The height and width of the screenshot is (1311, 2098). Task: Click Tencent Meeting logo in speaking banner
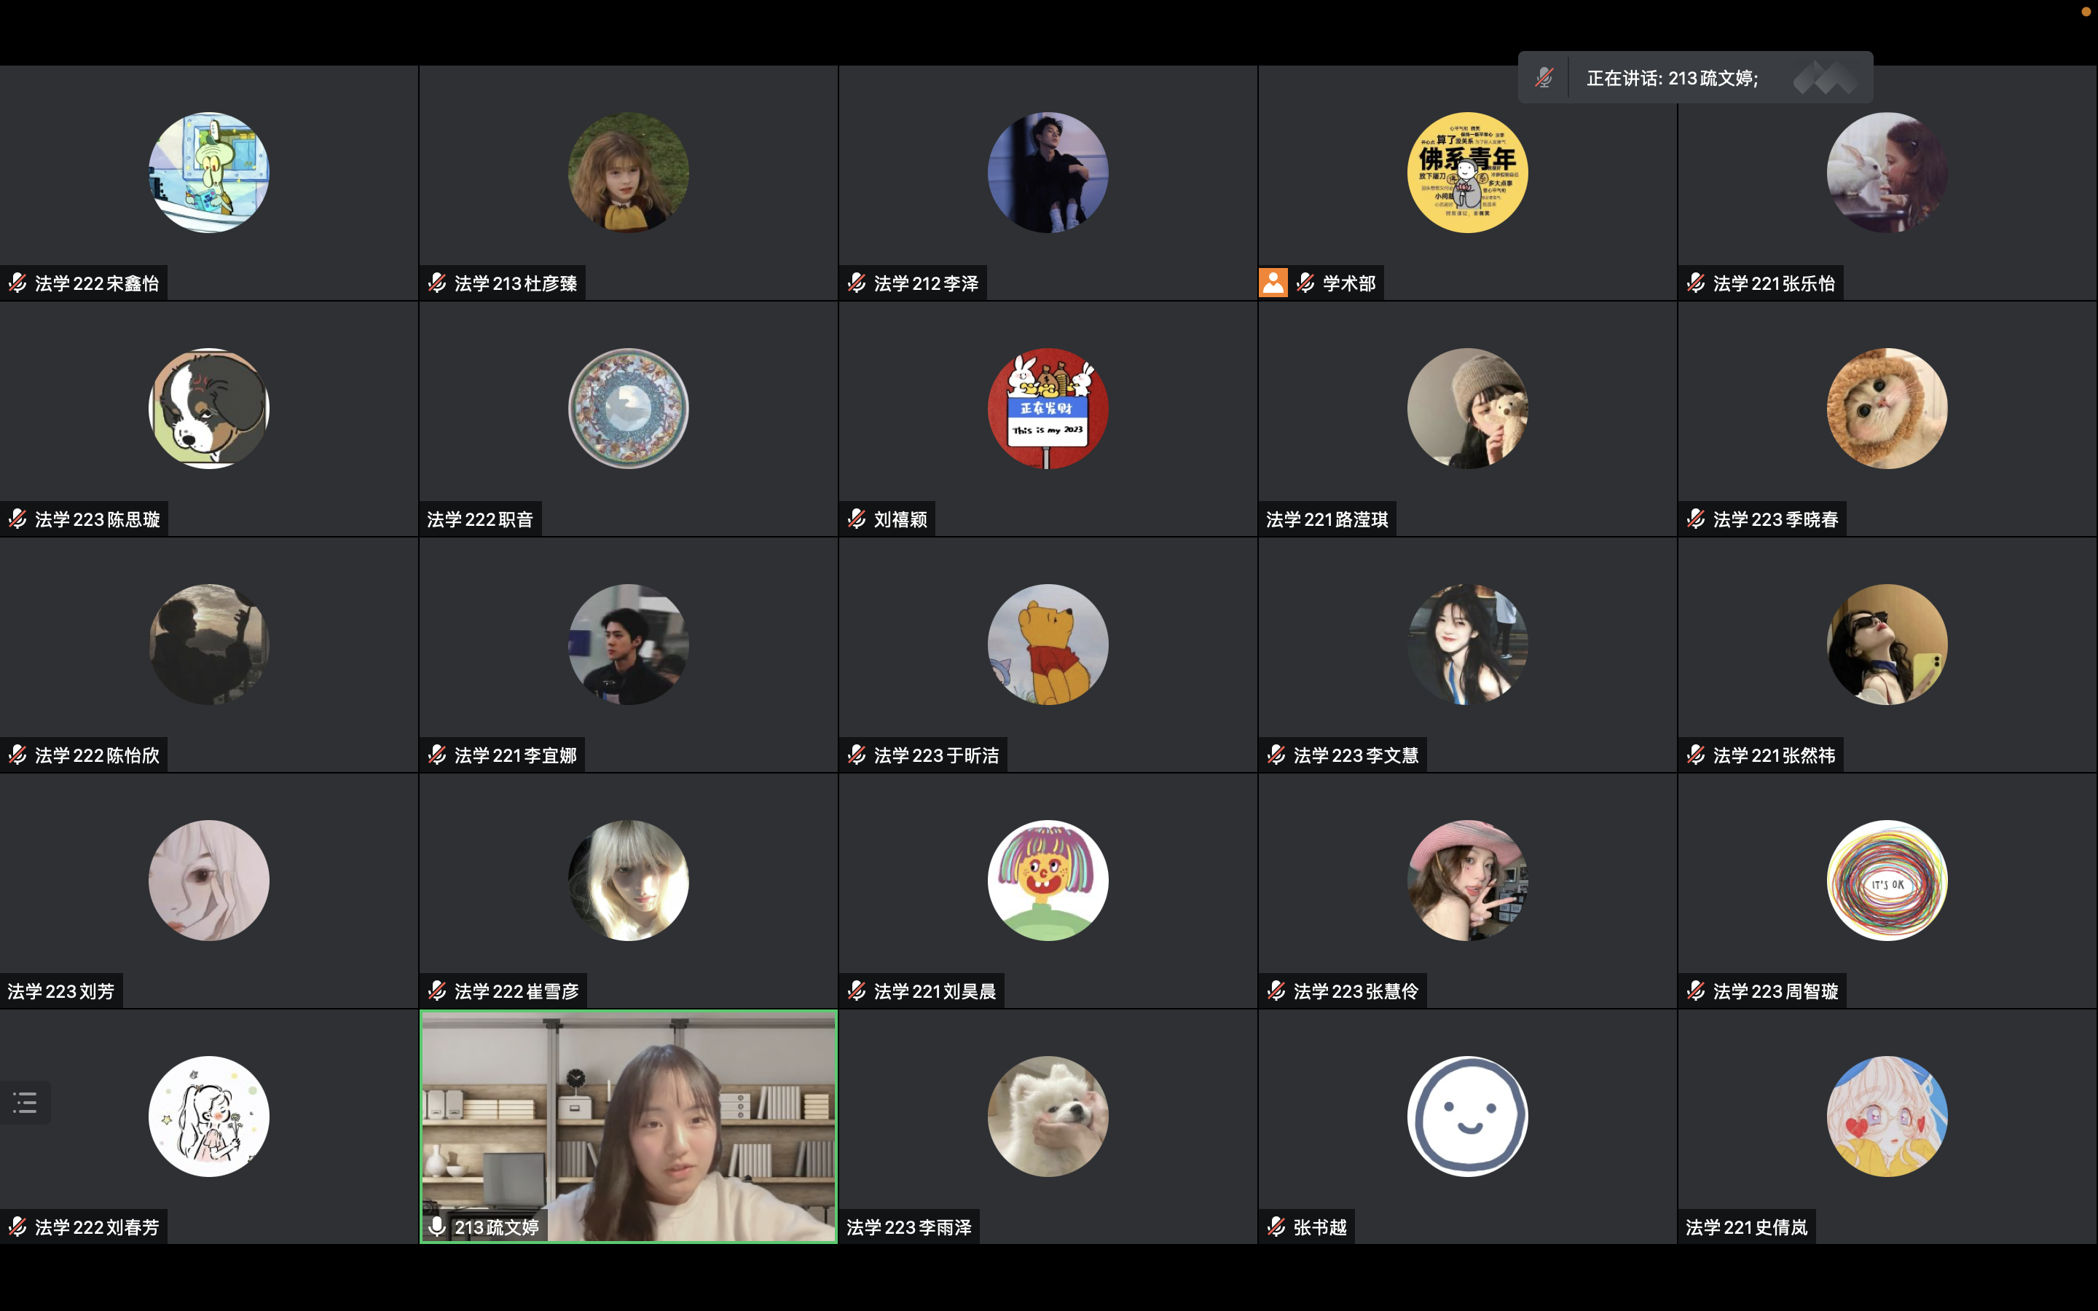coord(1824,78)
